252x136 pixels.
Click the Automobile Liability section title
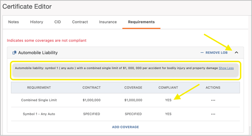[x=38, y=53]
